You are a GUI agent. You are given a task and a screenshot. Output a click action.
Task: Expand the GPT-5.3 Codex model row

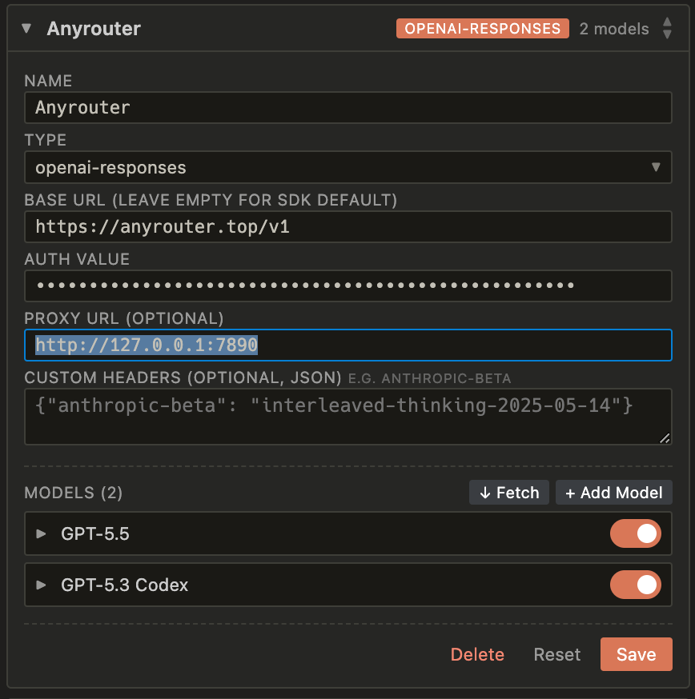(41, 585)
